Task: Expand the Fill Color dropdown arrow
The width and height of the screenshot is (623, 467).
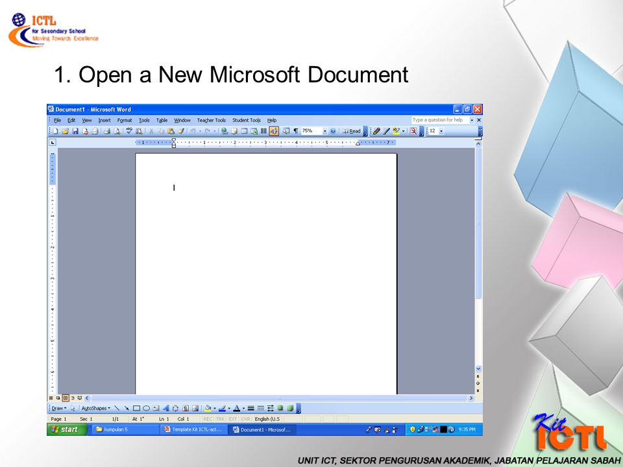Action: 215,408
